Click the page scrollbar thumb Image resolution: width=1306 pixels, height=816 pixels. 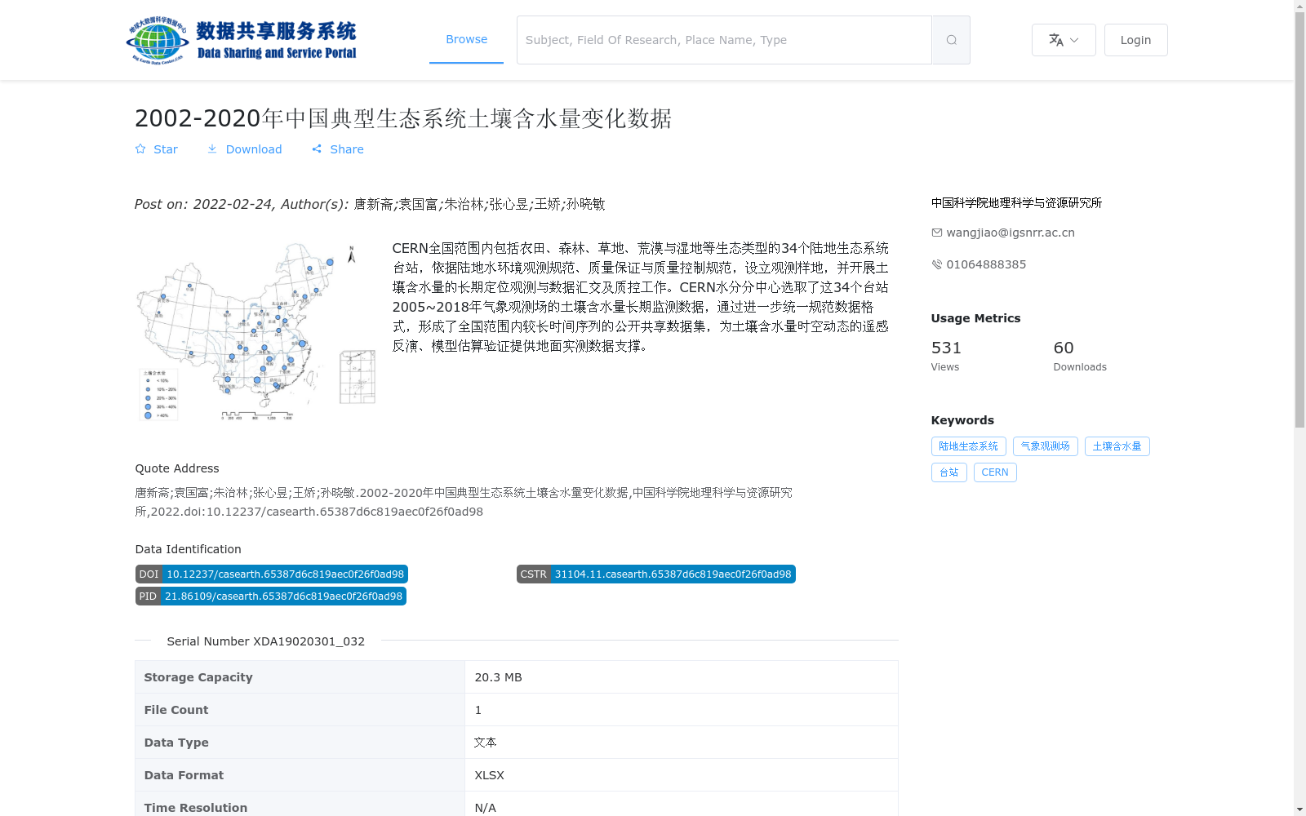tap(1299, 219)
